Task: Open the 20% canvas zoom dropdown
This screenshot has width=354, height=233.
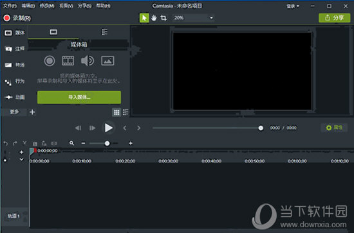Action: pyautogui.click(x=193, y=18)
